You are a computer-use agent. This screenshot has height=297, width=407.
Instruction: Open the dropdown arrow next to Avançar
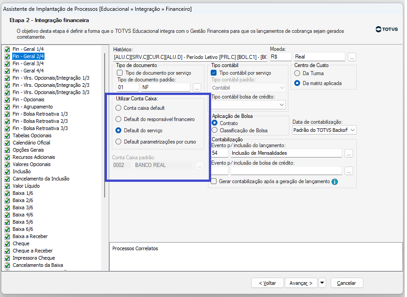point(322,283)
